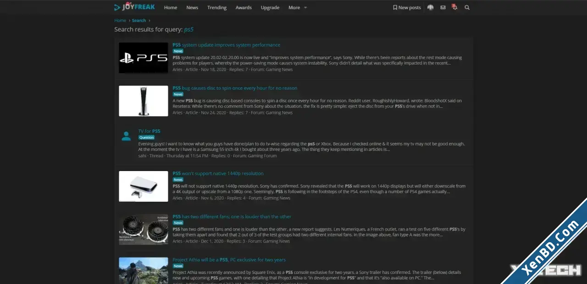Viewport: 587px width, 284px height.
Task: Open the Trending nav tab
Action: 217,7
